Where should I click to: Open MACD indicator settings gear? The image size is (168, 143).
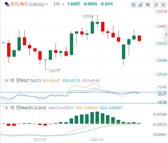12,108
